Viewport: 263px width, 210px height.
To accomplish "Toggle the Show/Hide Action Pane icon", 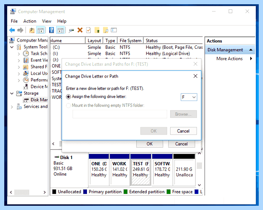I will click(61, 31).
